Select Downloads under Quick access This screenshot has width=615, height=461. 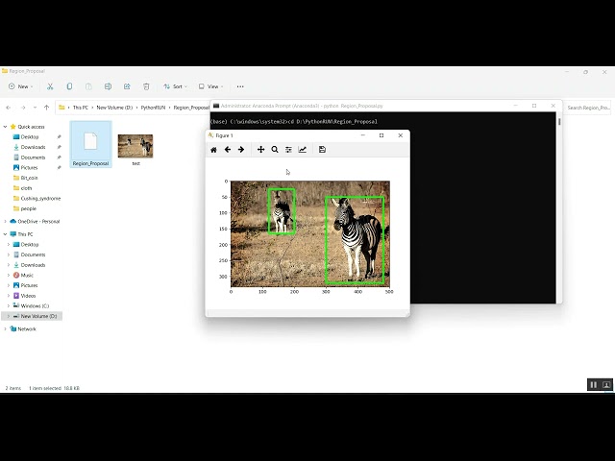pyautogui.click(x=33, y=147)
